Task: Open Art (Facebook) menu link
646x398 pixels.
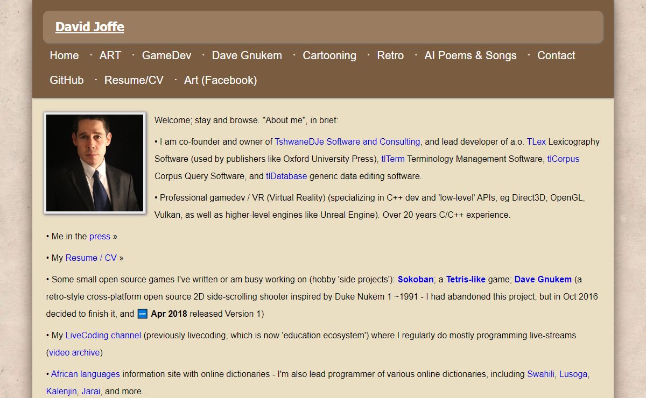Action: [221, 80]
